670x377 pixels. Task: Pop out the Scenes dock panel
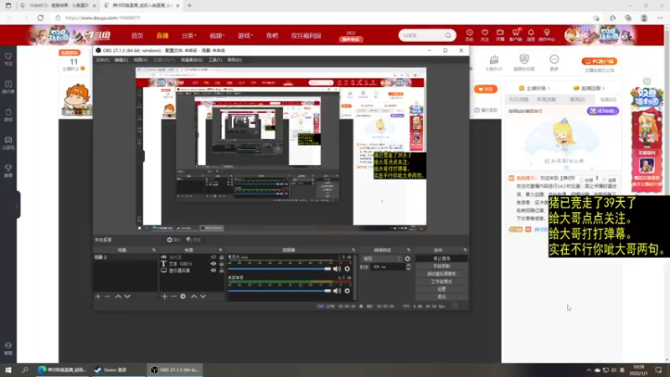[x=154, y=250]
